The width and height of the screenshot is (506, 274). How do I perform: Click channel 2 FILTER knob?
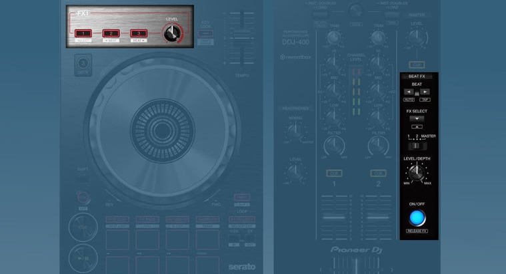point(378,146)
